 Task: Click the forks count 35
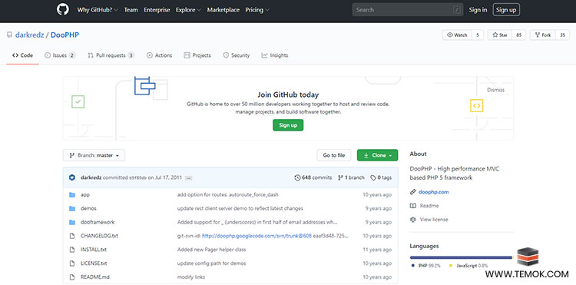[x=562, y=35]
